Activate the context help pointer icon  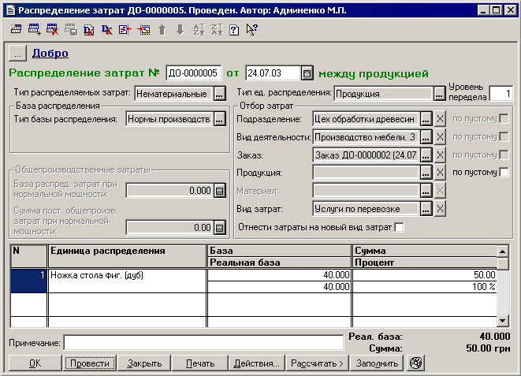pyautogui.click(x=252, y=30)
